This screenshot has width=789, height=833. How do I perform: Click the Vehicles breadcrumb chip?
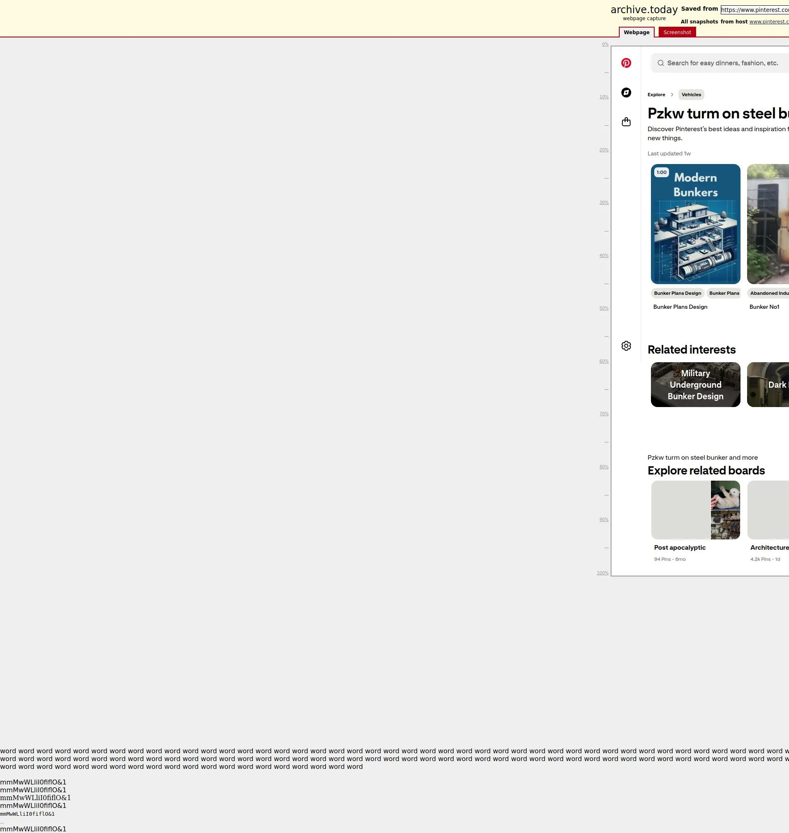click(691, 95)
